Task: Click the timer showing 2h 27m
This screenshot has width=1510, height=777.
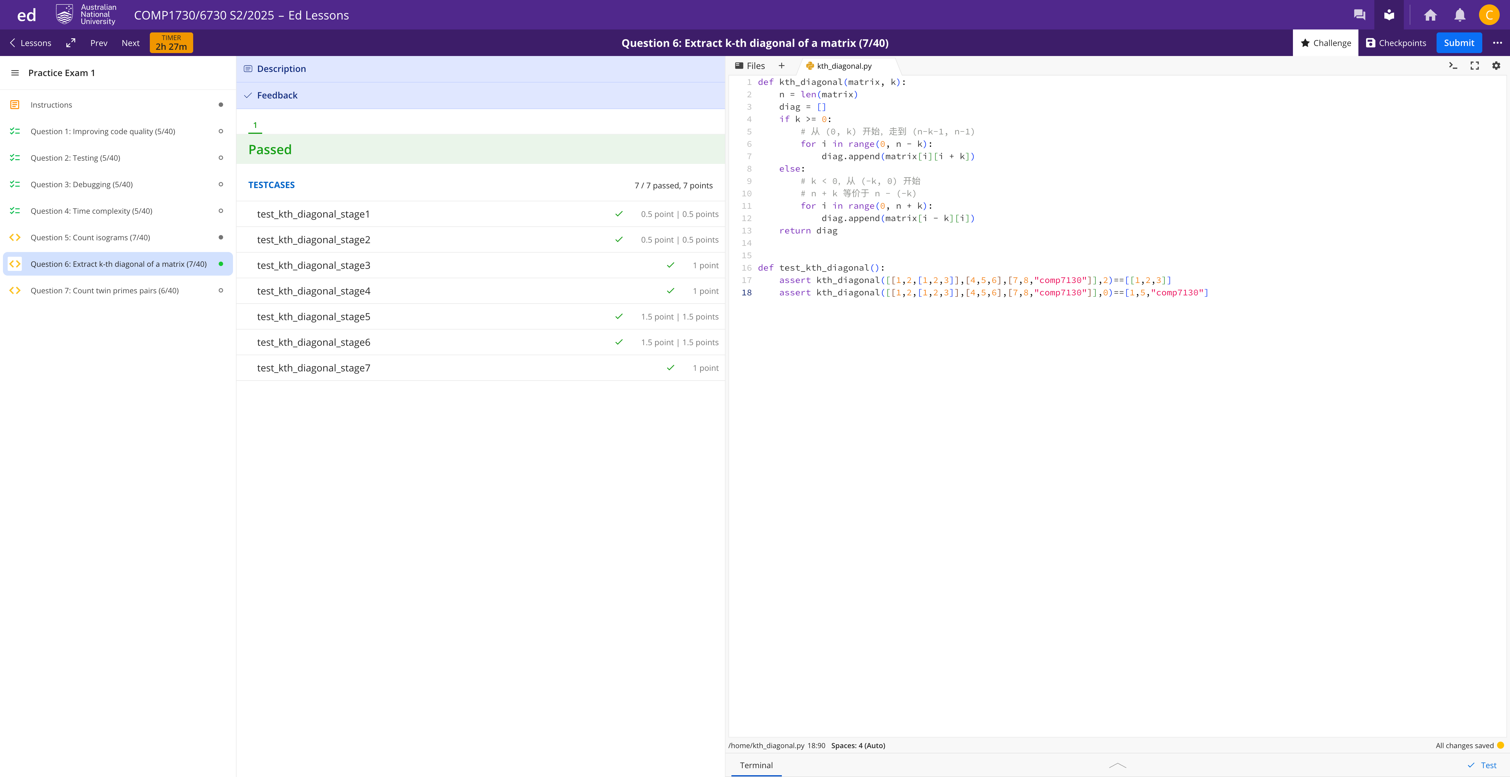Action: coord(171,43)
